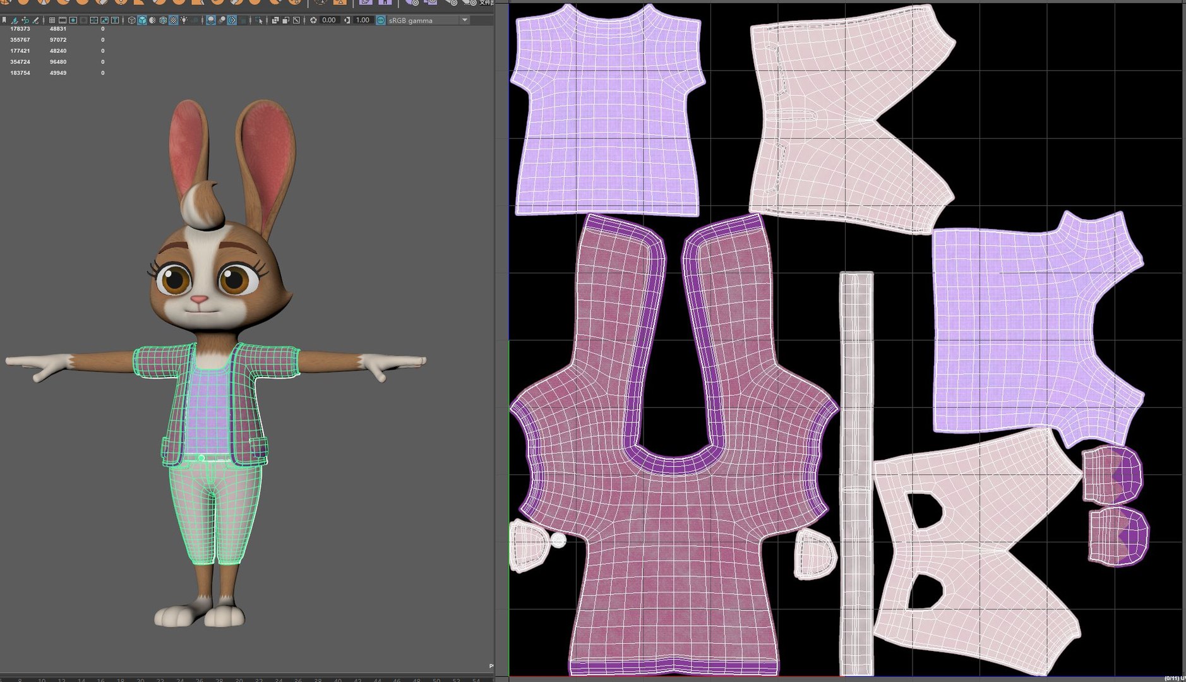The width and height of the screenshot is (1186, 682).
Task: Click the use default material icon
Action: click(153, 20)
